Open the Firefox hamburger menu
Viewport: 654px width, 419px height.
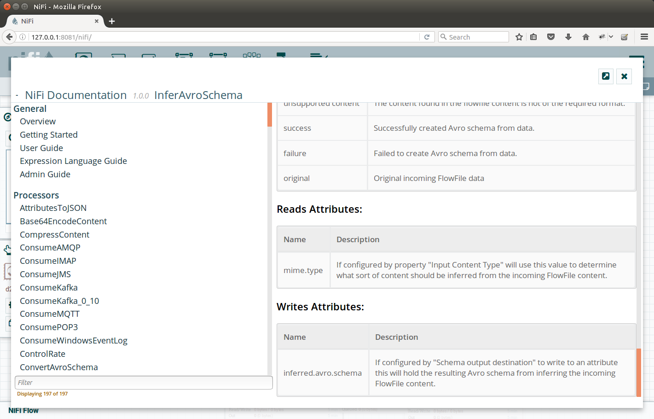[x=644, y=37]
